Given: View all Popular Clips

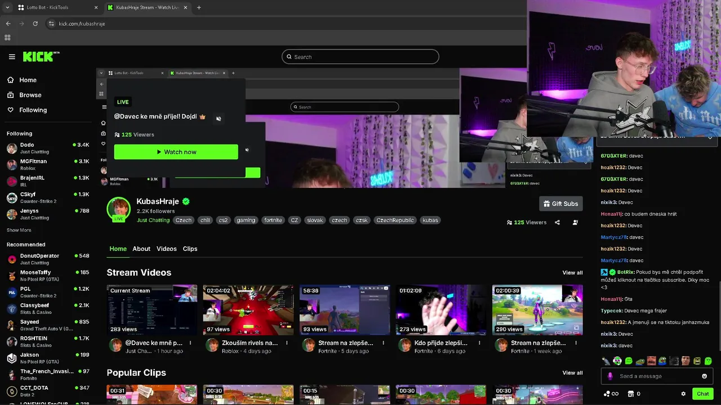Looking at the screenshot, I should coord(572,373).
